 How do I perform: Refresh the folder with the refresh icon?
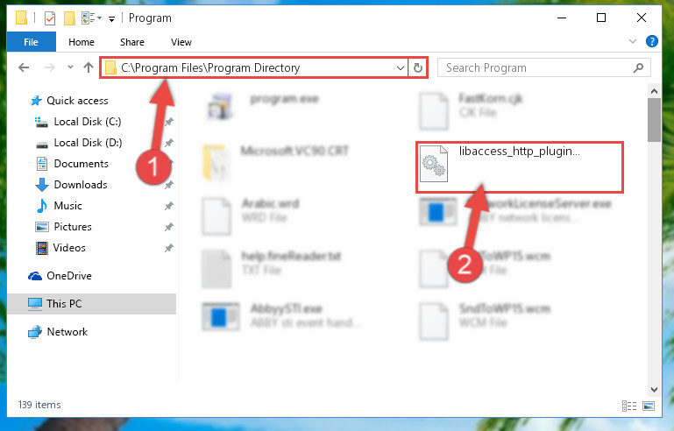418,68
